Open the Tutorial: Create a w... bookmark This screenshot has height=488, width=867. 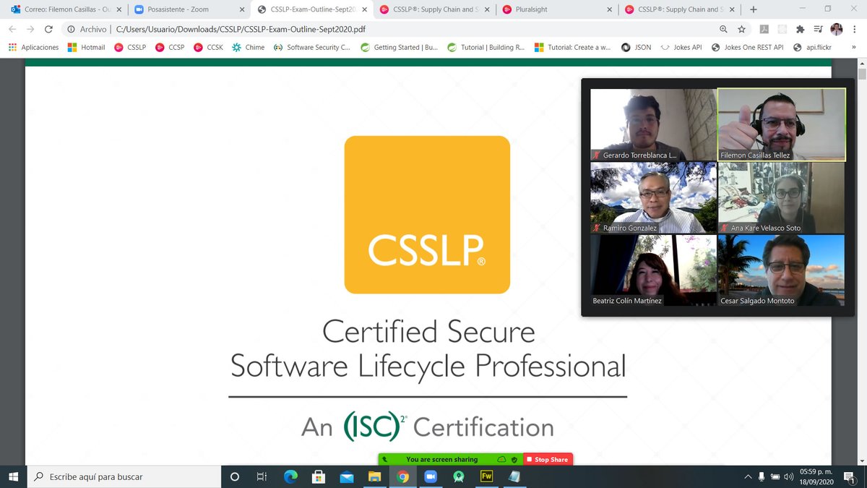pos(573,47)
